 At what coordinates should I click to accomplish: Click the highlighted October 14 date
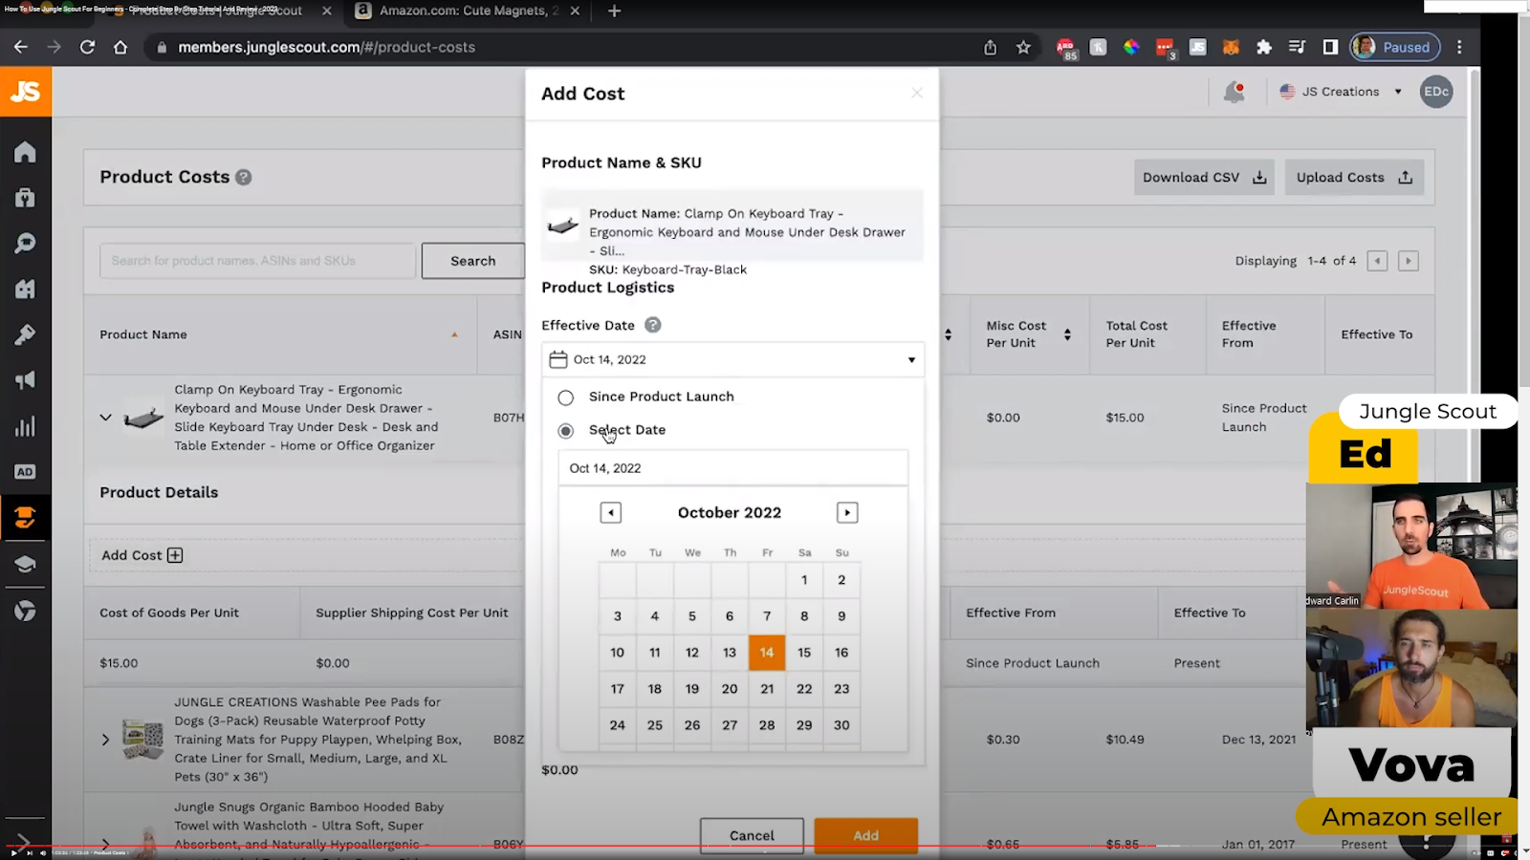click(x=767, y=653)
